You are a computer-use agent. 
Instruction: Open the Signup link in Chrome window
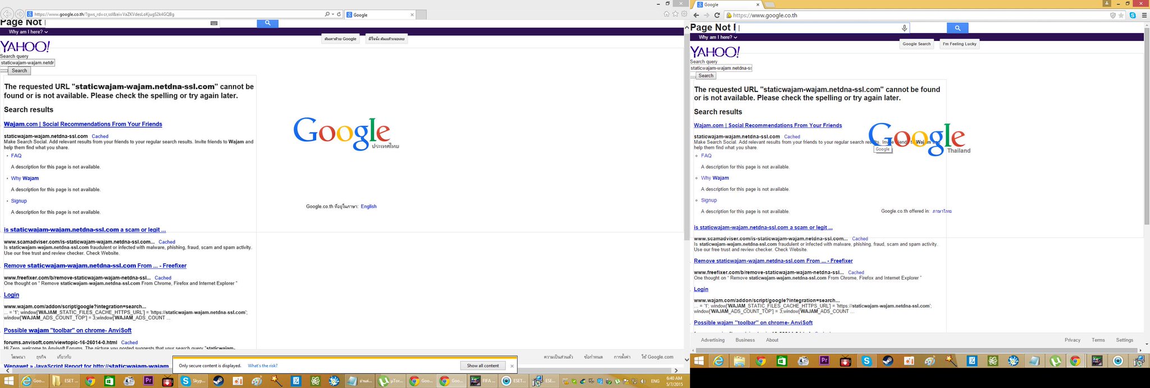click(709, 200)
